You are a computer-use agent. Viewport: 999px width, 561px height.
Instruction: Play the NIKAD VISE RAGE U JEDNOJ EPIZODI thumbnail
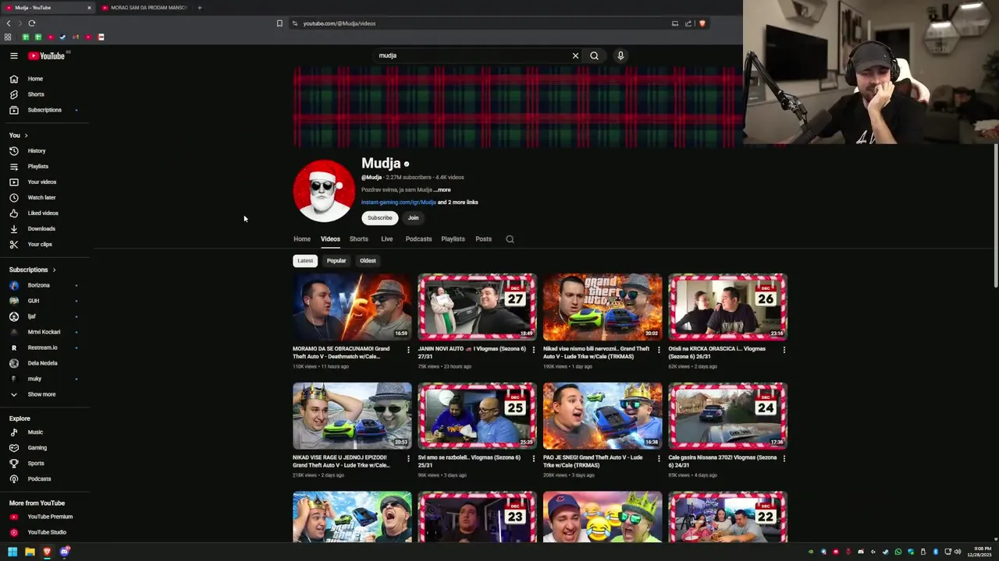pyautogui.click(x=352, y=415)
